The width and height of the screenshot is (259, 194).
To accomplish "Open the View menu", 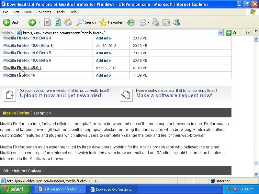I will click(28, 12).
